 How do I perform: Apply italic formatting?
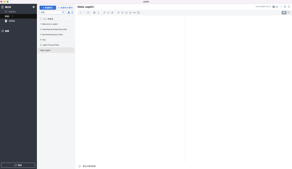click(98, 13)
